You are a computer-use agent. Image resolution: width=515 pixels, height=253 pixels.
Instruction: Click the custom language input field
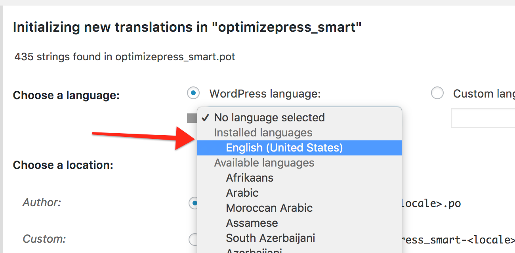click(483, 117)
